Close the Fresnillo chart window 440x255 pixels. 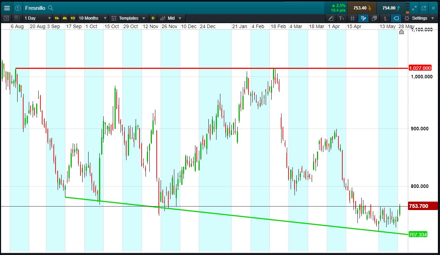click(433, 8)
